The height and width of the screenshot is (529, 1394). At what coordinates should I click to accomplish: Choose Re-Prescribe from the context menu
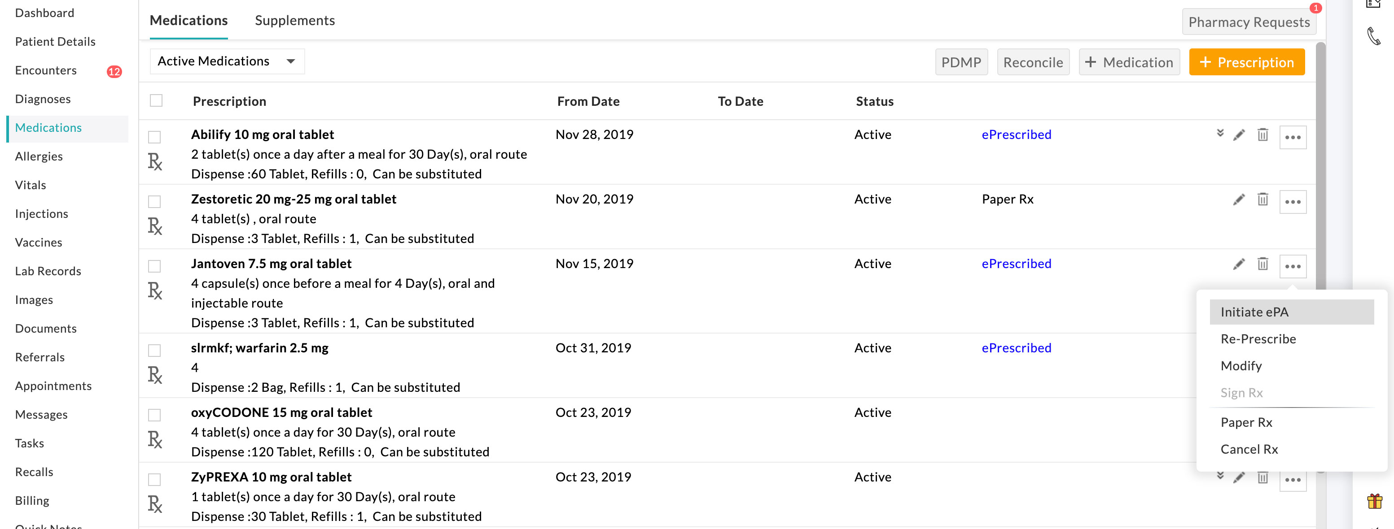(1258, 339)
